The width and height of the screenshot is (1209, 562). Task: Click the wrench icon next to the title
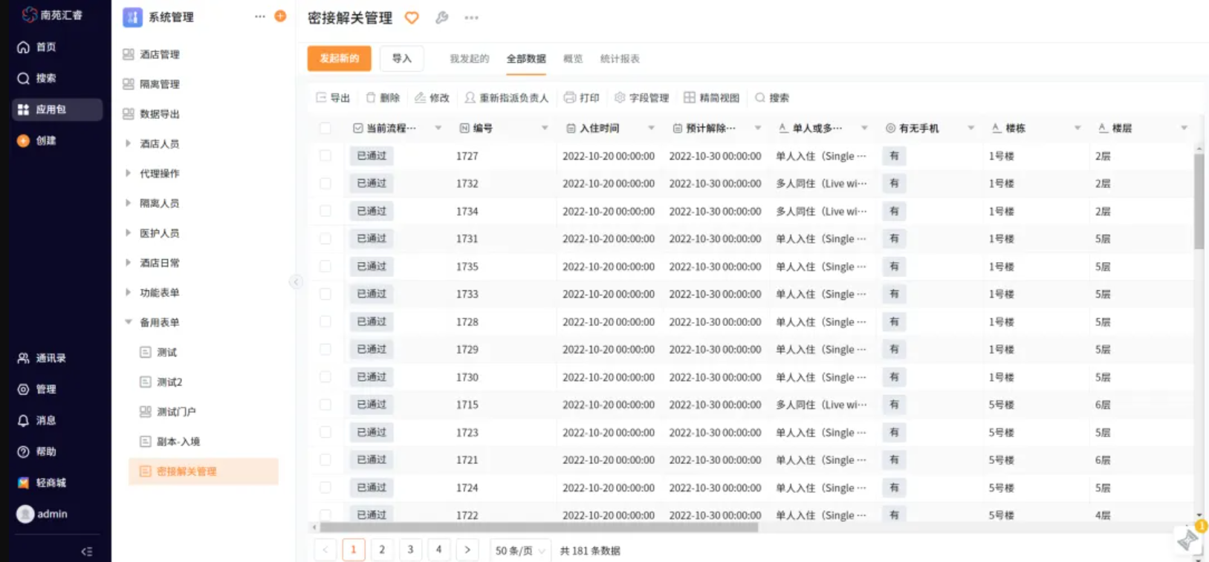coord(442,18)
